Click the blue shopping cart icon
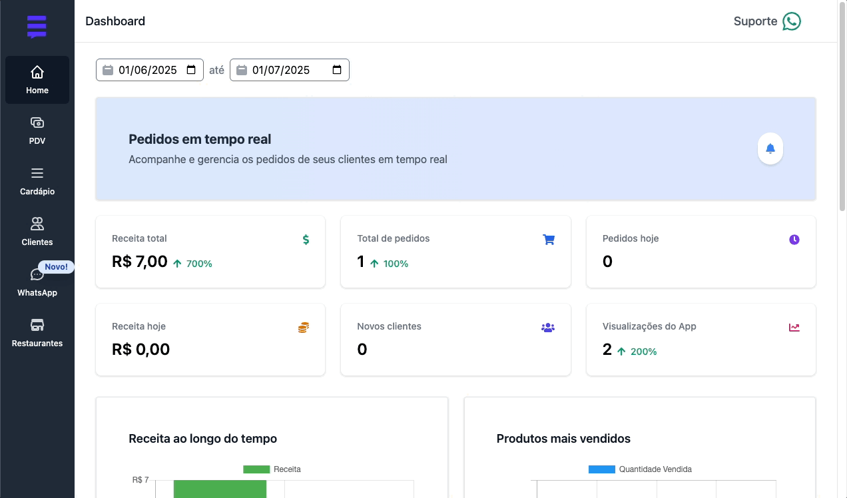Viewport: 847px width, 498px height. tap(549, 240)
